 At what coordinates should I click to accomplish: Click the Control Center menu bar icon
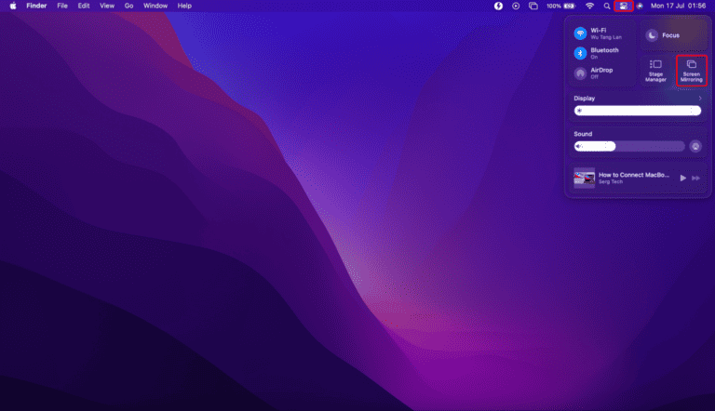(624, 6)
